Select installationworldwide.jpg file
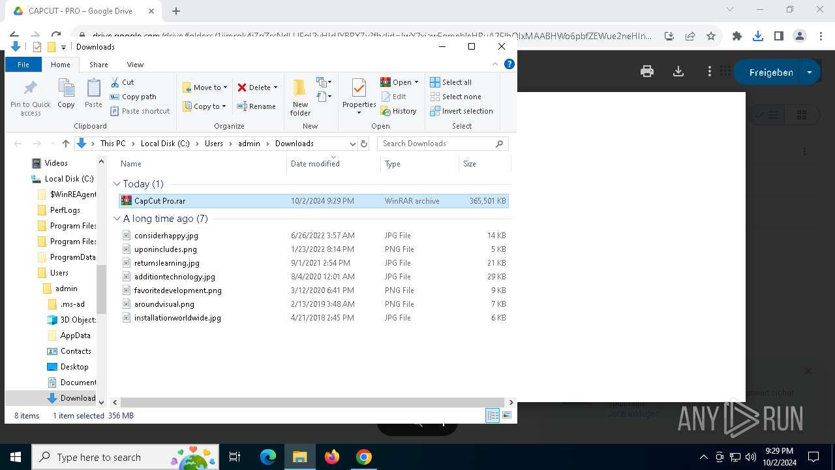This screenshot has height=470, width=835. click(314, 318)
